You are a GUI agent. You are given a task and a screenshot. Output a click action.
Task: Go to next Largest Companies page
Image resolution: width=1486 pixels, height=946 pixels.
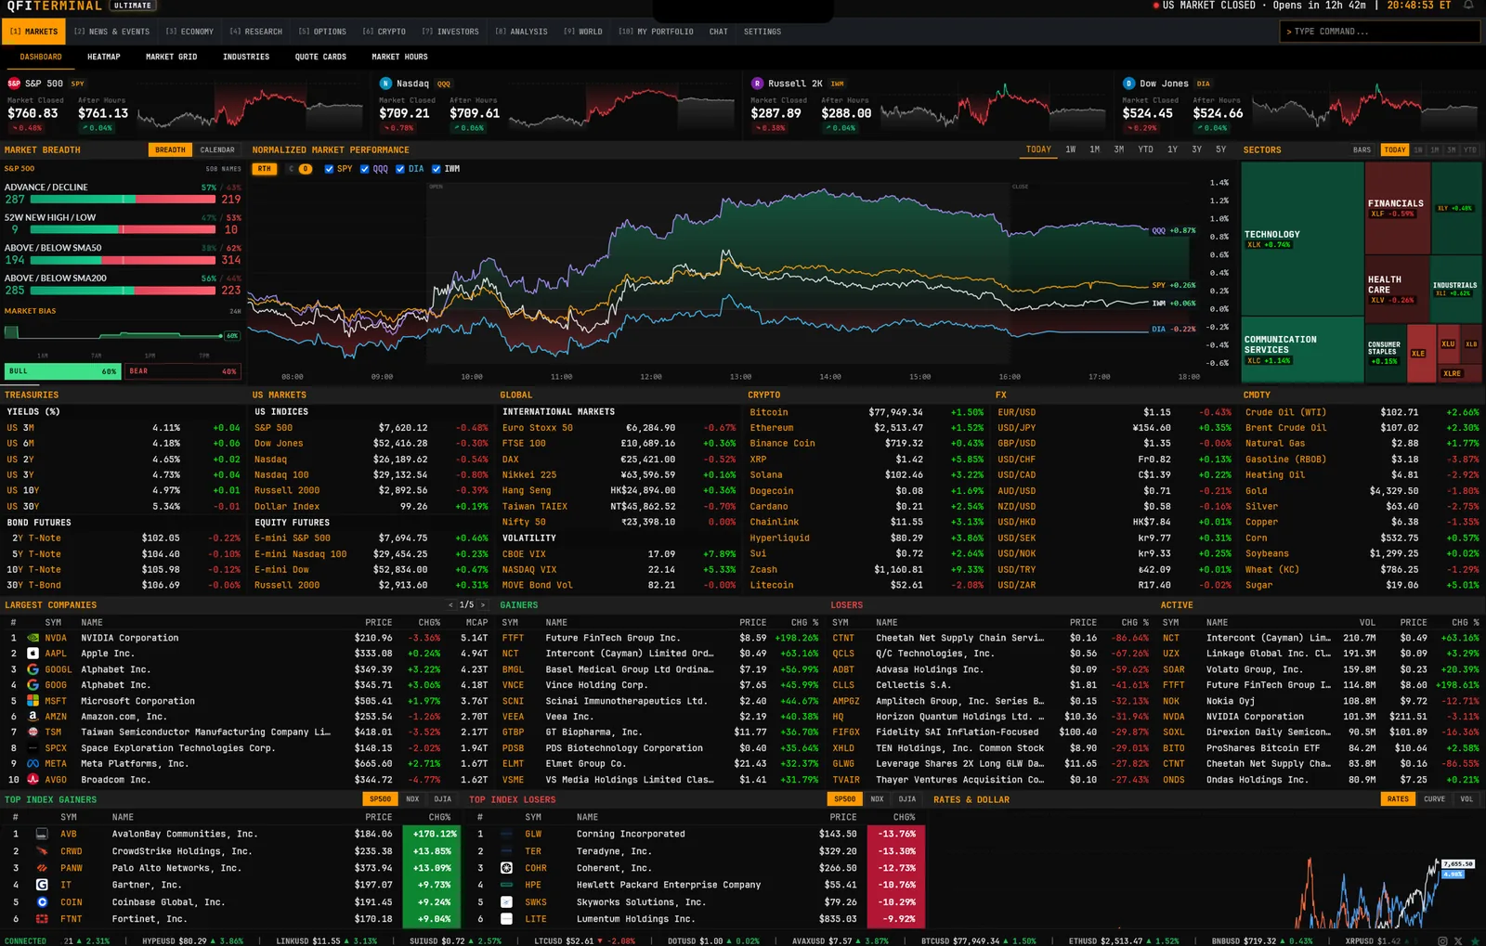pos(483,605)
